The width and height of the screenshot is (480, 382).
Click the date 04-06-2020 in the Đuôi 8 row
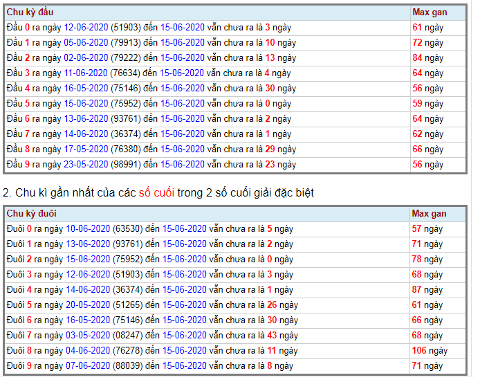click(88, 351)
